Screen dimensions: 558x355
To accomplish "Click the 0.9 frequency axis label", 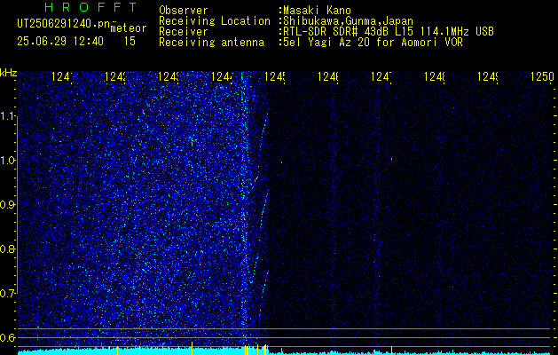I will click(x=7, y=205).
